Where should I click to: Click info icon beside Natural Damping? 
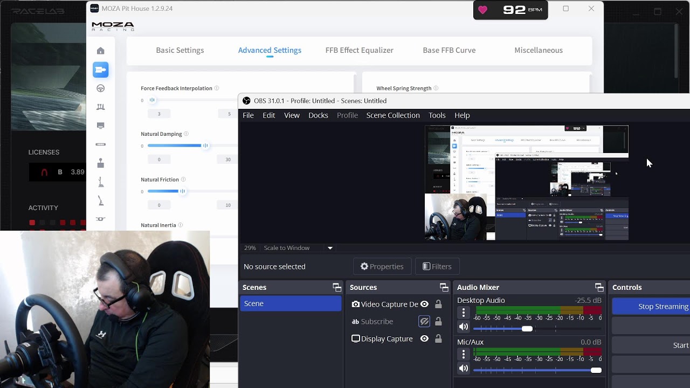pos(186,134)
